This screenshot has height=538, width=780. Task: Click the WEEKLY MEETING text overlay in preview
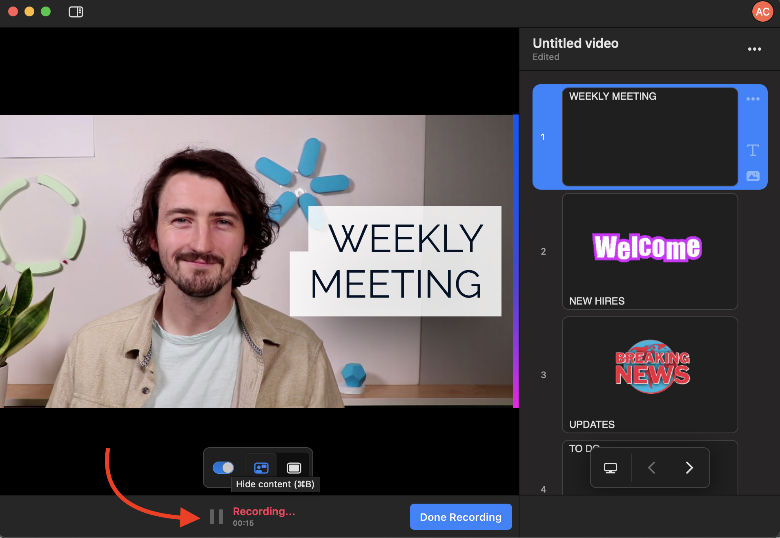[x=395, y=262]
